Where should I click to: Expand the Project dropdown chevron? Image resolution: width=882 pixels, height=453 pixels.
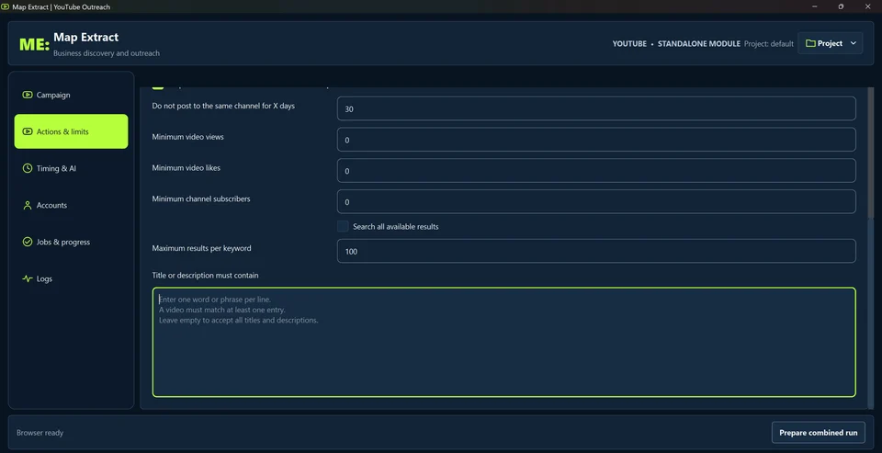pos(853,43)
